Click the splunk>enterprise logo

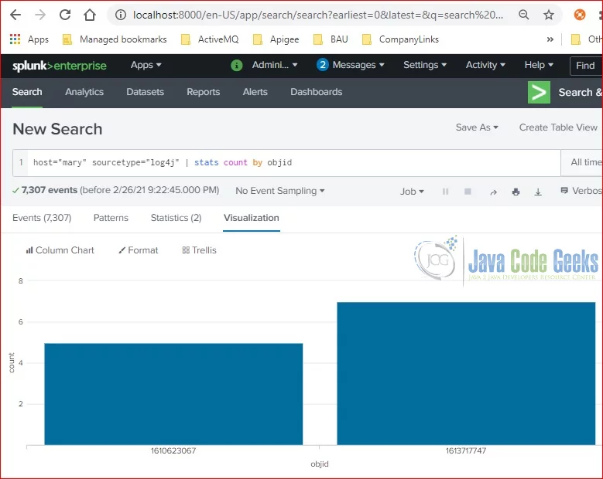click(x=60, y=66)
